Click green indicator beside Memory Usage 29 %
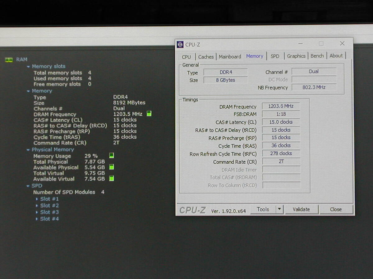The width and height of the screenshot is (373, 279). pyautogui.click(x=112, y=155)
